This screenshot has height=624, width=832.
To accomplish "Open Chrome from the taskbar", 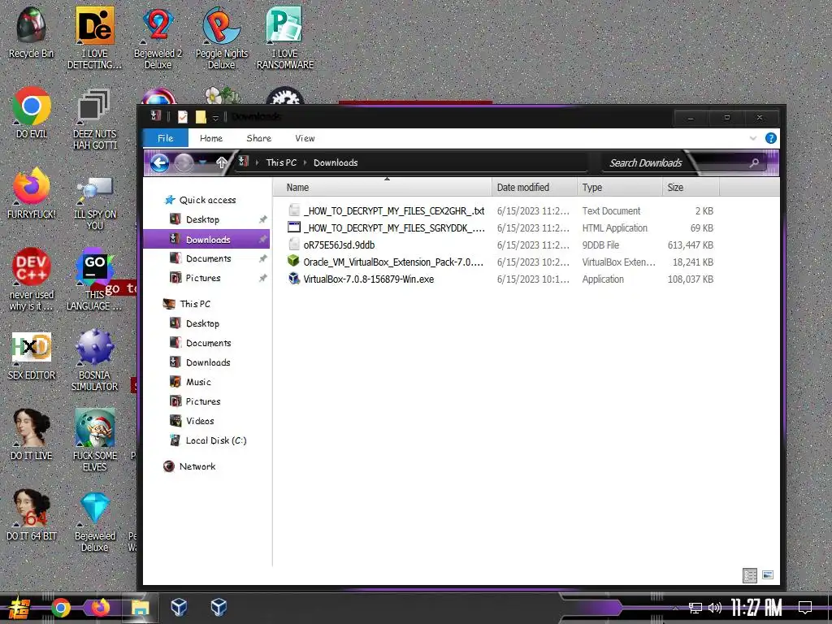I will pyautogui.click(x=60, y=608).
